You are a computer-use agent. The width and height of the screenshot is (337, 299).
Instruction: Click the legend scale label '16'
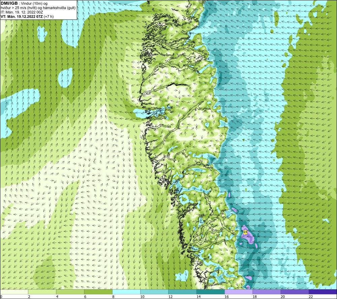pos(226,297)
